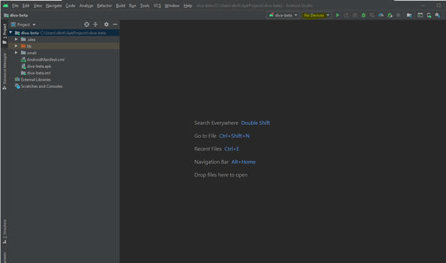Select External Libraries node
446x263 pixels.
tap(33, 79)
